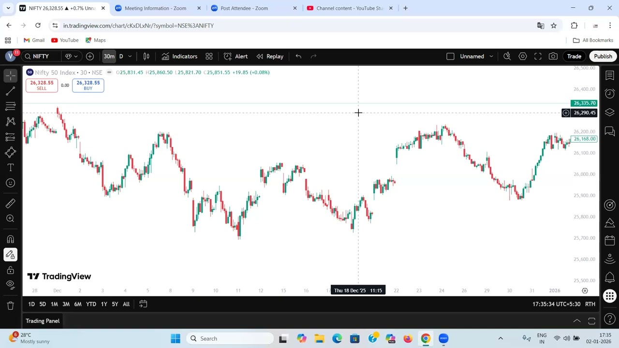Select the layout setup square icon
619x348 pixels.
point(450,57)
